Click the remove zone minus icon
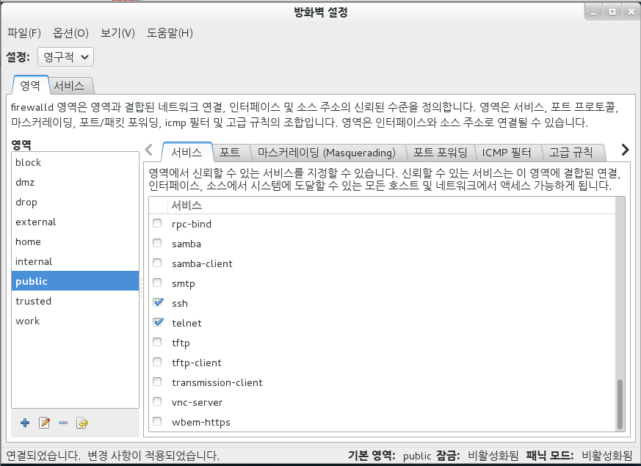This screenshot has height=466, width=641. click(63, 423)
